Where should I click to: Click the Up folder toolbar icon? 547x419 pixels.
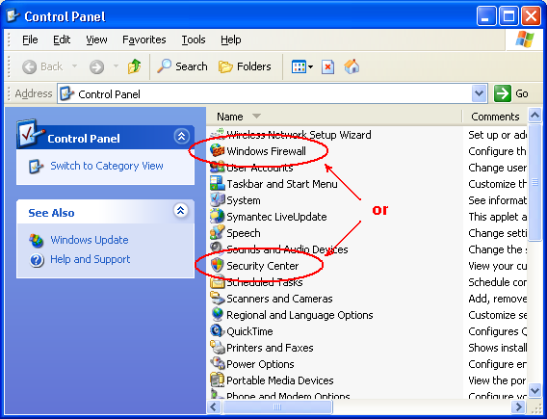point(134,66)
